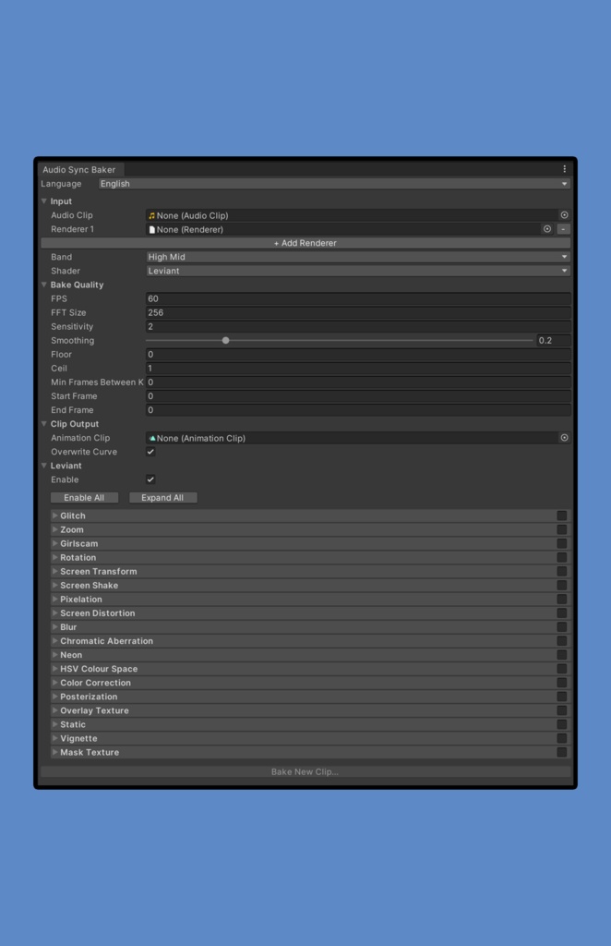Toggle the Leviant Enable checkbox

click(x=150, y=479)
